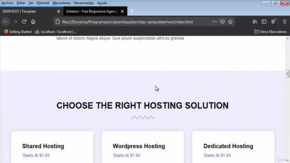
Task: Open the Library icon
Action: tap(255, 22)
